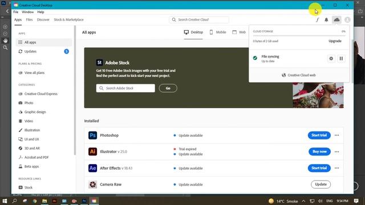Image resolution: width=365 pixels, height=205 pixels.
Task: Click zoom out icon in Photoshop window
Action: click(5, 34)
